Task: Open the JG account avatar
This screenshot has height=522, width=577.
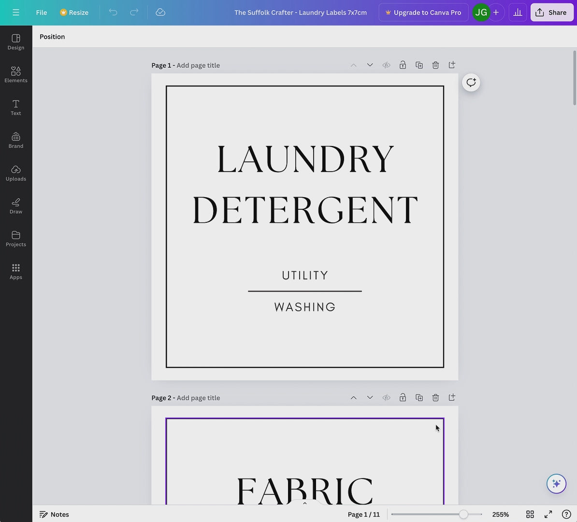Action: (481, 13)
